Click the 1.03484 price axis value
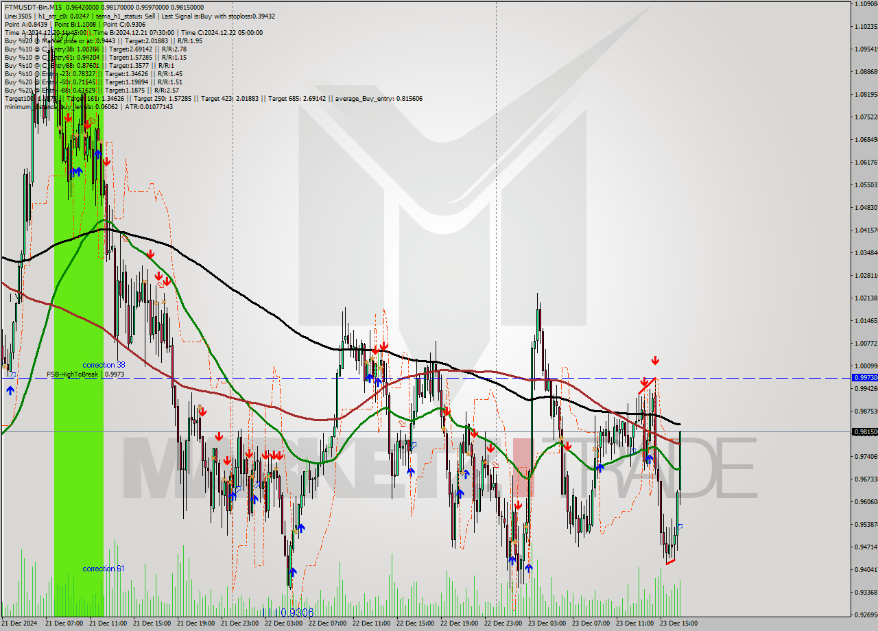The width and height of the screenshot is (878, 631). [x=866, y=253]
